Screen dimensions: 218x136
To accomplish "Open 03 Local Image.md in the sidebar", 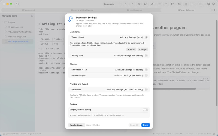I will pyautogui.click(x=17, y=37).
